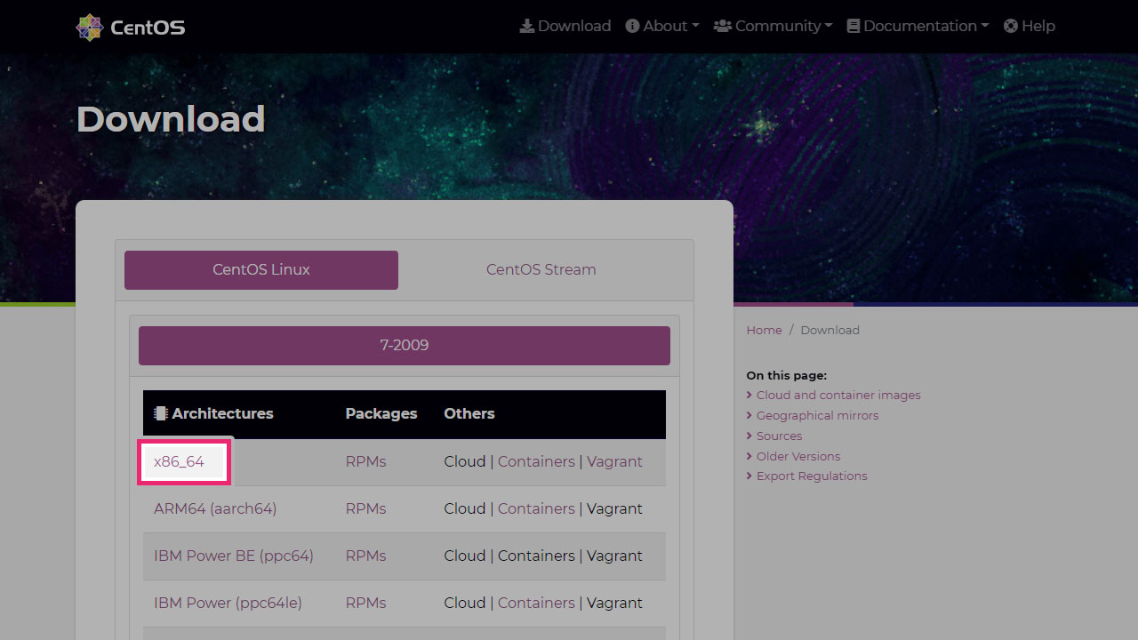Jump to Geographical mirrors section
This screenshot has width=1138, height=640.
[x=817, y=415]
